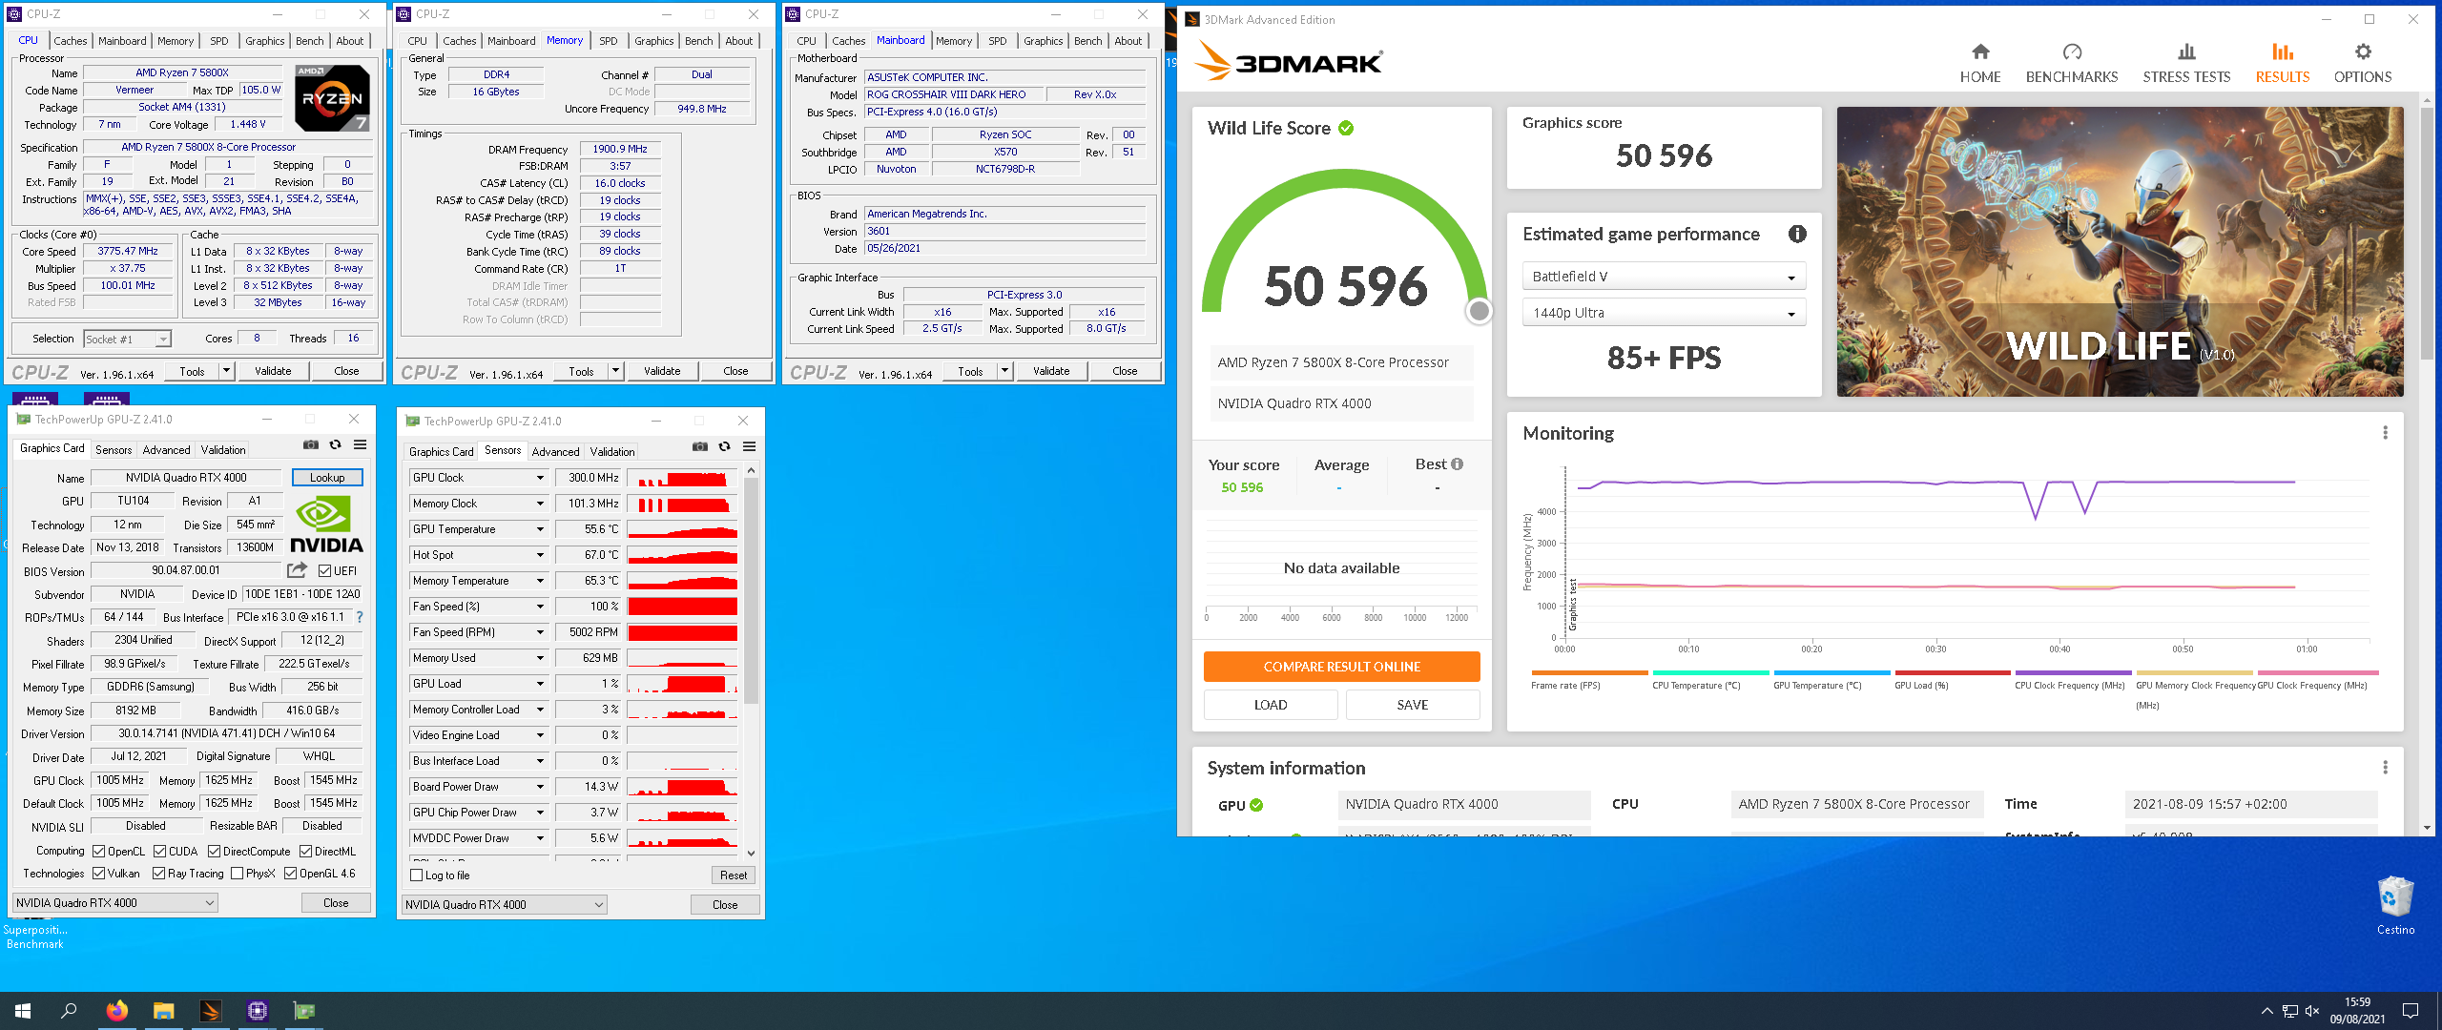This screenshot has width=2442, height=1030.
Task: Open hamburger menu in GPU-Z Sensors window
Action: point(749,447)
